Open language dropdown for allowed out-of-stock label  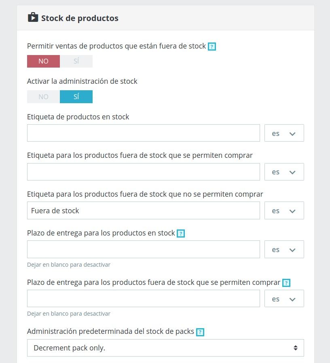(x=284, y=172)
